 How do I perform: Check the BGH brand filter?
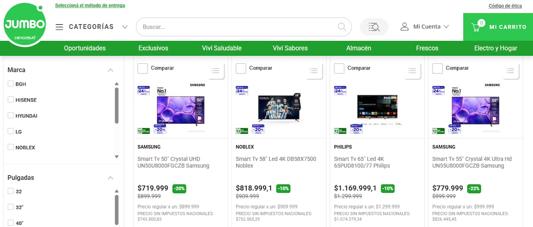click(x=11, y=84)
